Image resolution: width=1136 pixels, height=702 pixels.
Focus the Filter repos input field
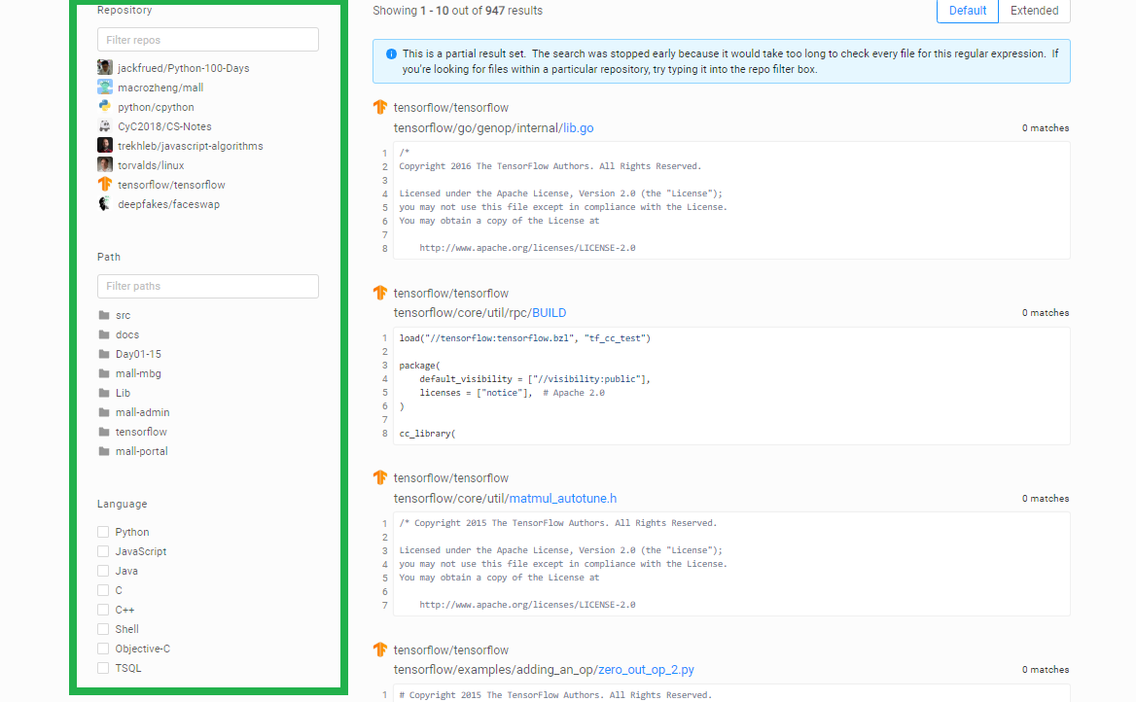pos(208,40)
